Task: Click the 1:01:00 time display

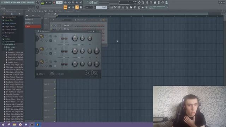Action: click(x=92, y=2)
